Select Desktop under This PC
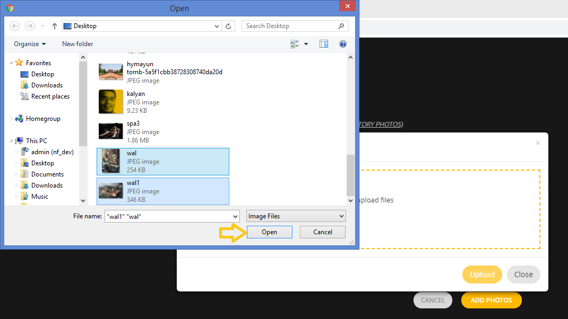 click(x=42, y=163)
